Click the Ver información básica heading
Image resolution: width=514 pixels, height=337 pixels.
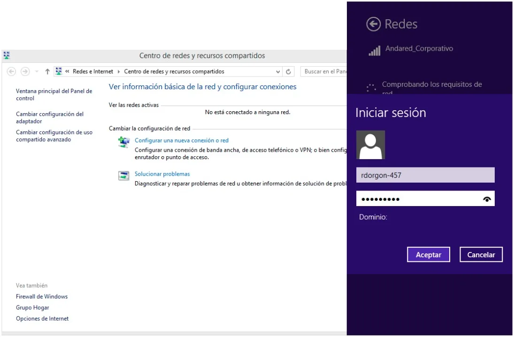(x=203, y=87)
